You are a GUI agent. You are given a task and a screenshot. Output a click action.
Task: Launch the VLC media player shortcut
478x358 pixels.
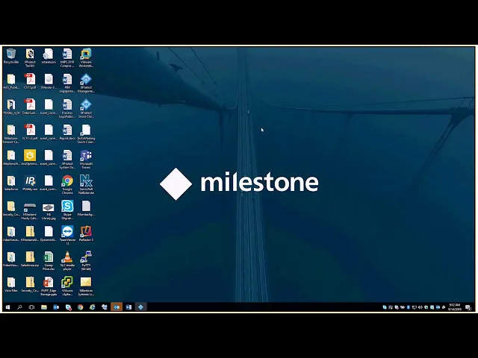[x=67, y=261]
